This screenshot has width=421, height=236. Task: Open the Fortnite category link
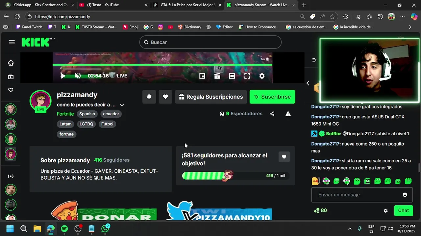65,114
